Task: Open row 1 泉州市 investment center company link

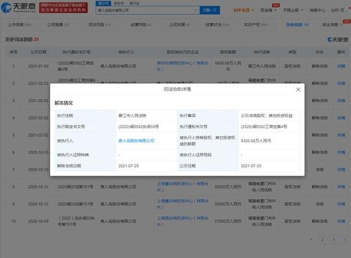Action: 183,66
